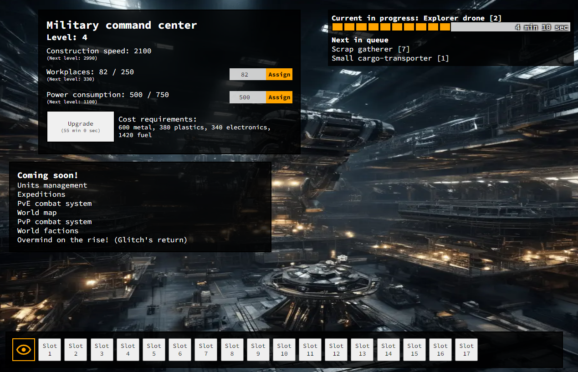Screen dimensions: 578x372
Task: Toggle the eye visibility icon
Action: coord(24,350)
